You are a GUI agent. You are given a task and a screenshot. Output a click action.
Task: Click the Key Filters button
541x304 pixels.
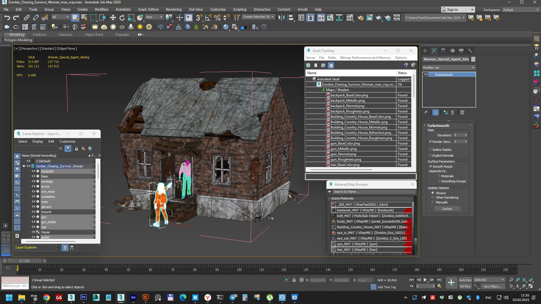(x=493, y=287)
